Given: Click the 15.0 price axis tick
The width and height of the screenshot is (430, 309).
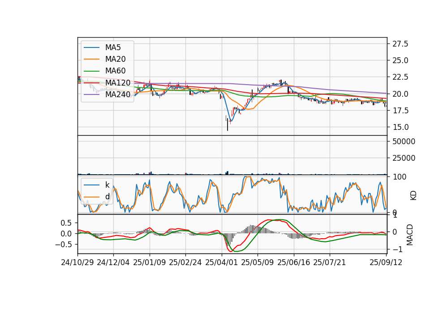Looking at the screenshot, I should (400, 128).
